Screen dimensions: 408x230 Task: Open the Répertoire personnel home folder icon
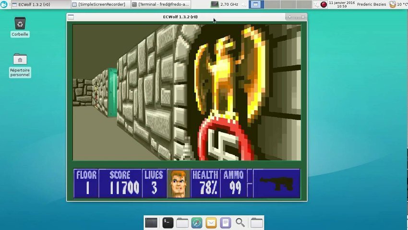[x=20, y=59]
